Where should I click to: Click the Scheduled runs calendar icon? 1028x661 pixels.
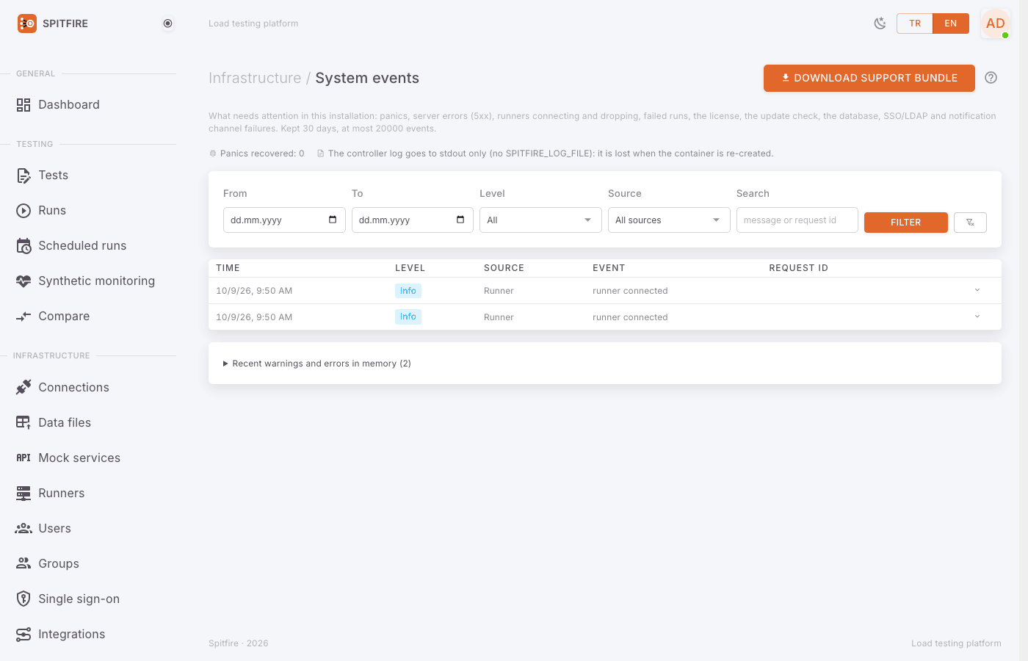tap(23, 246)
